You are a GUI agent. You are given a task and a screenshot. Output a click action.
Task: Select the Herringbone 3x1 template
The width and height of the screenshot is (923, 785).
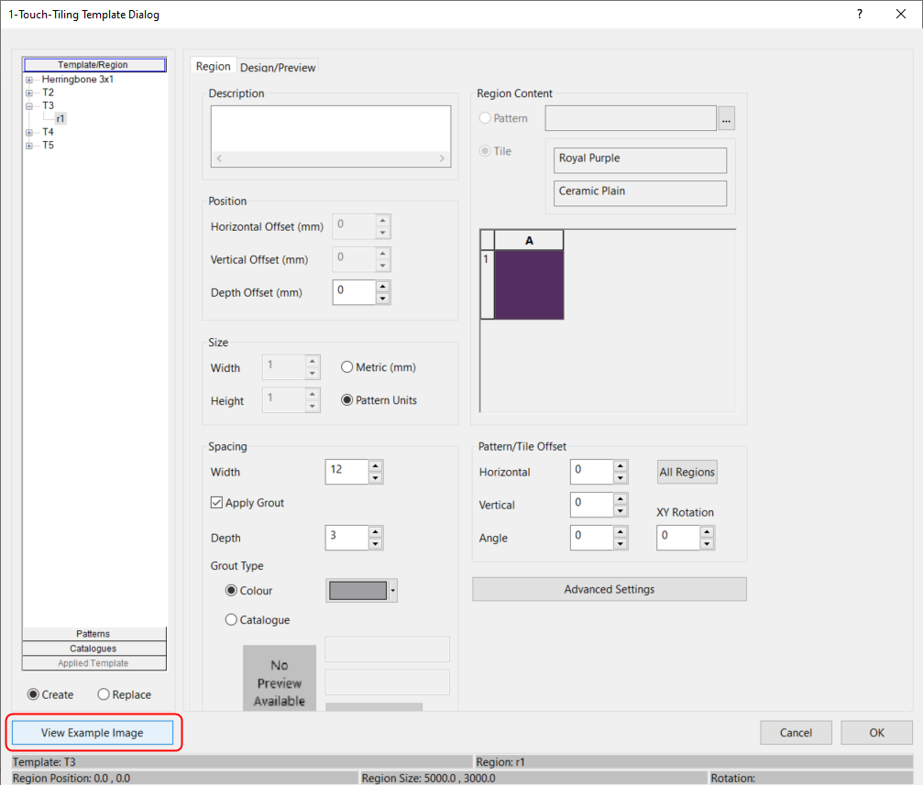pos(78,79)
